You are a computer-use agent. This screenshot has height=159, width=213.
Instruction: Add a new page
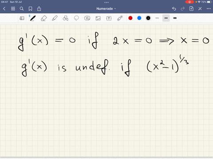pos(191,9)
